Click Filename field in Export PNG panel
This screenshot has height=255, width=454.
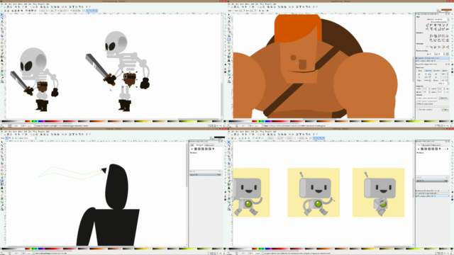(426, 98)
